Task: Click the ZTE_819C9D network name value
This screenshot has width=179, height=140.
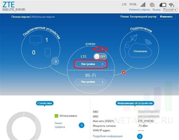Action: coord(146,121)
